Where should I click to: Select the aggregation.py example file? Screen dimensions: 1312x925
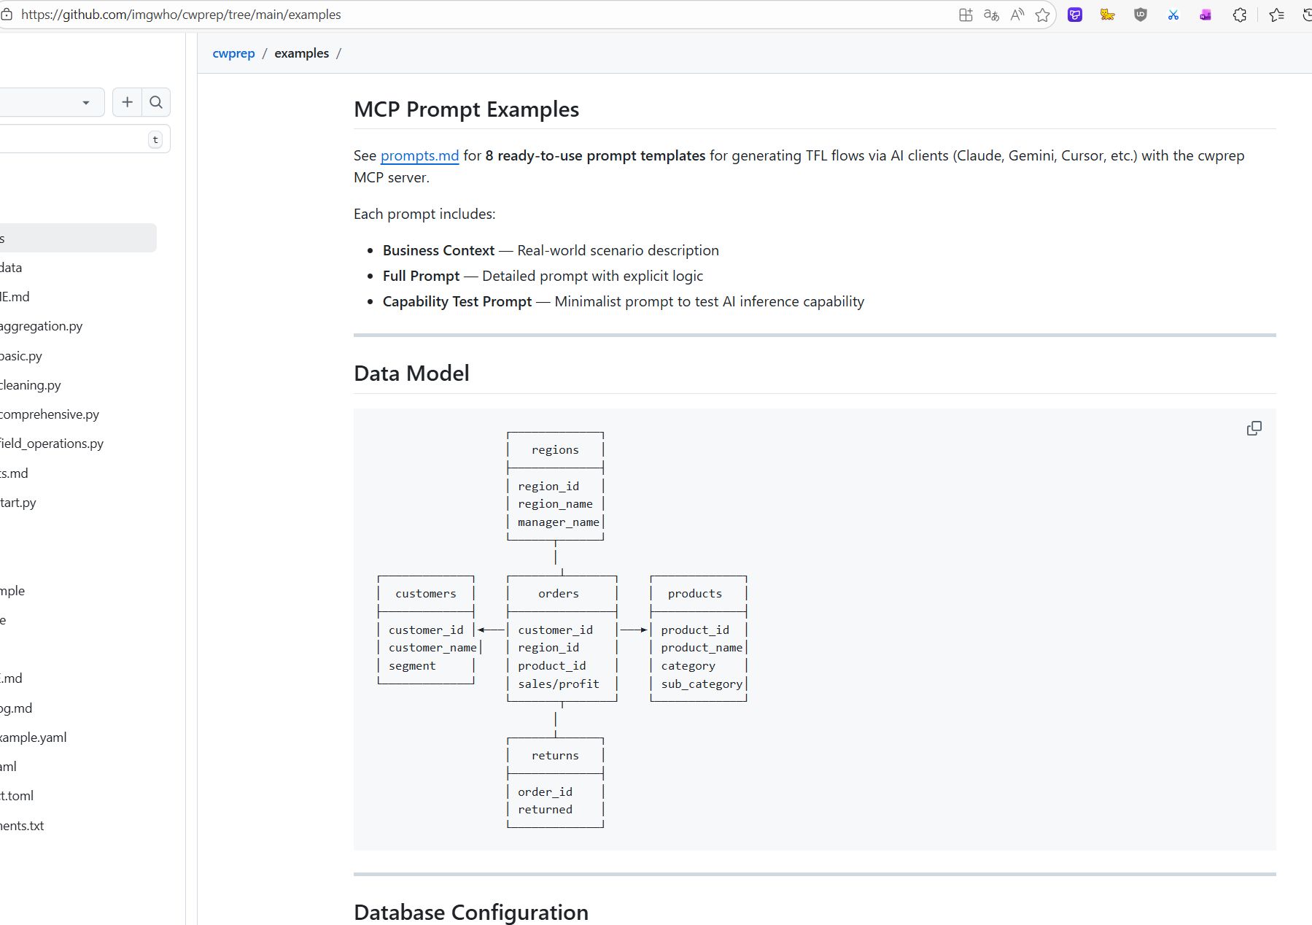point(41,326)
